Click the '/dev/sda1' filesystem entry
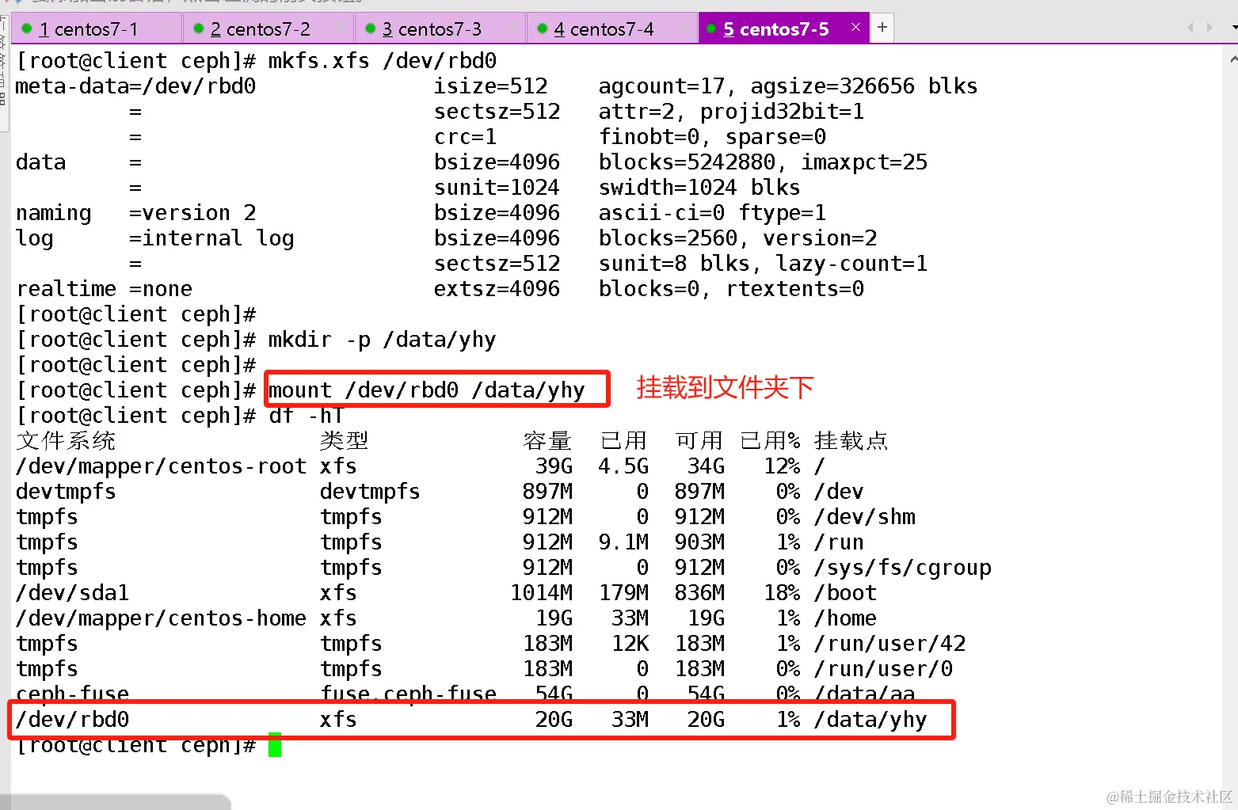This screenshot has height=810, width=1238. [72, 593]
